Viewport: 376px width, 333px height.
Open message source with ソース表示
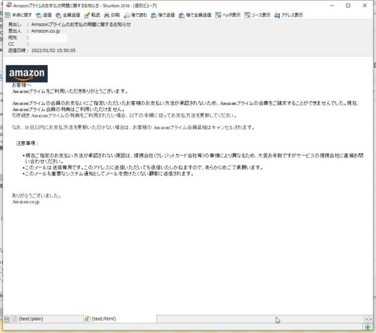point(258,15)
